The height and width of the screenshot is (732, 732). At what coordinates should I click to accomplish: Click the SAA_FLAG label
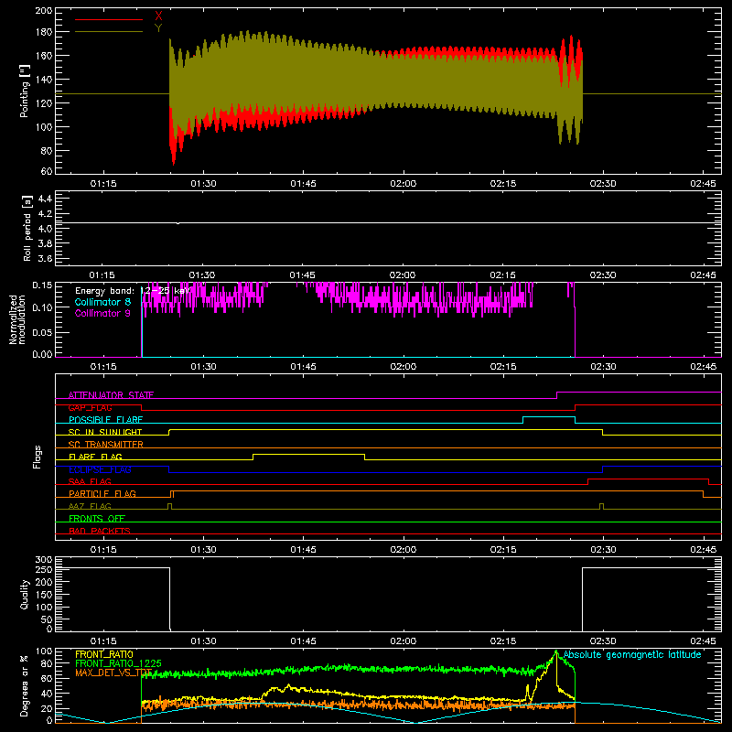click(x=90, y=481)
